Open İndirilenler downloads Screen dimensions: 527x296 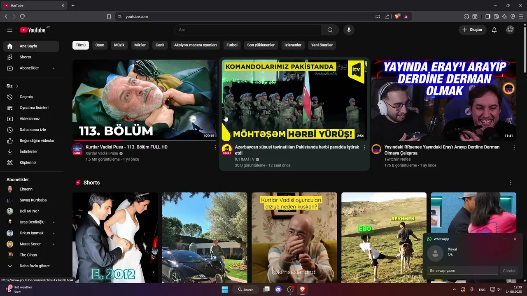tap(31, 152)
